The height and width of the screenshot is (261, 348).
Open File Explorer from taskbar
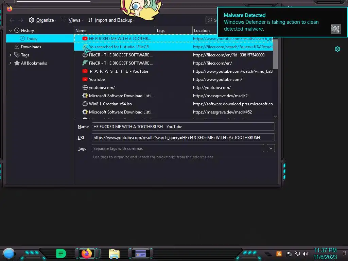114,254
